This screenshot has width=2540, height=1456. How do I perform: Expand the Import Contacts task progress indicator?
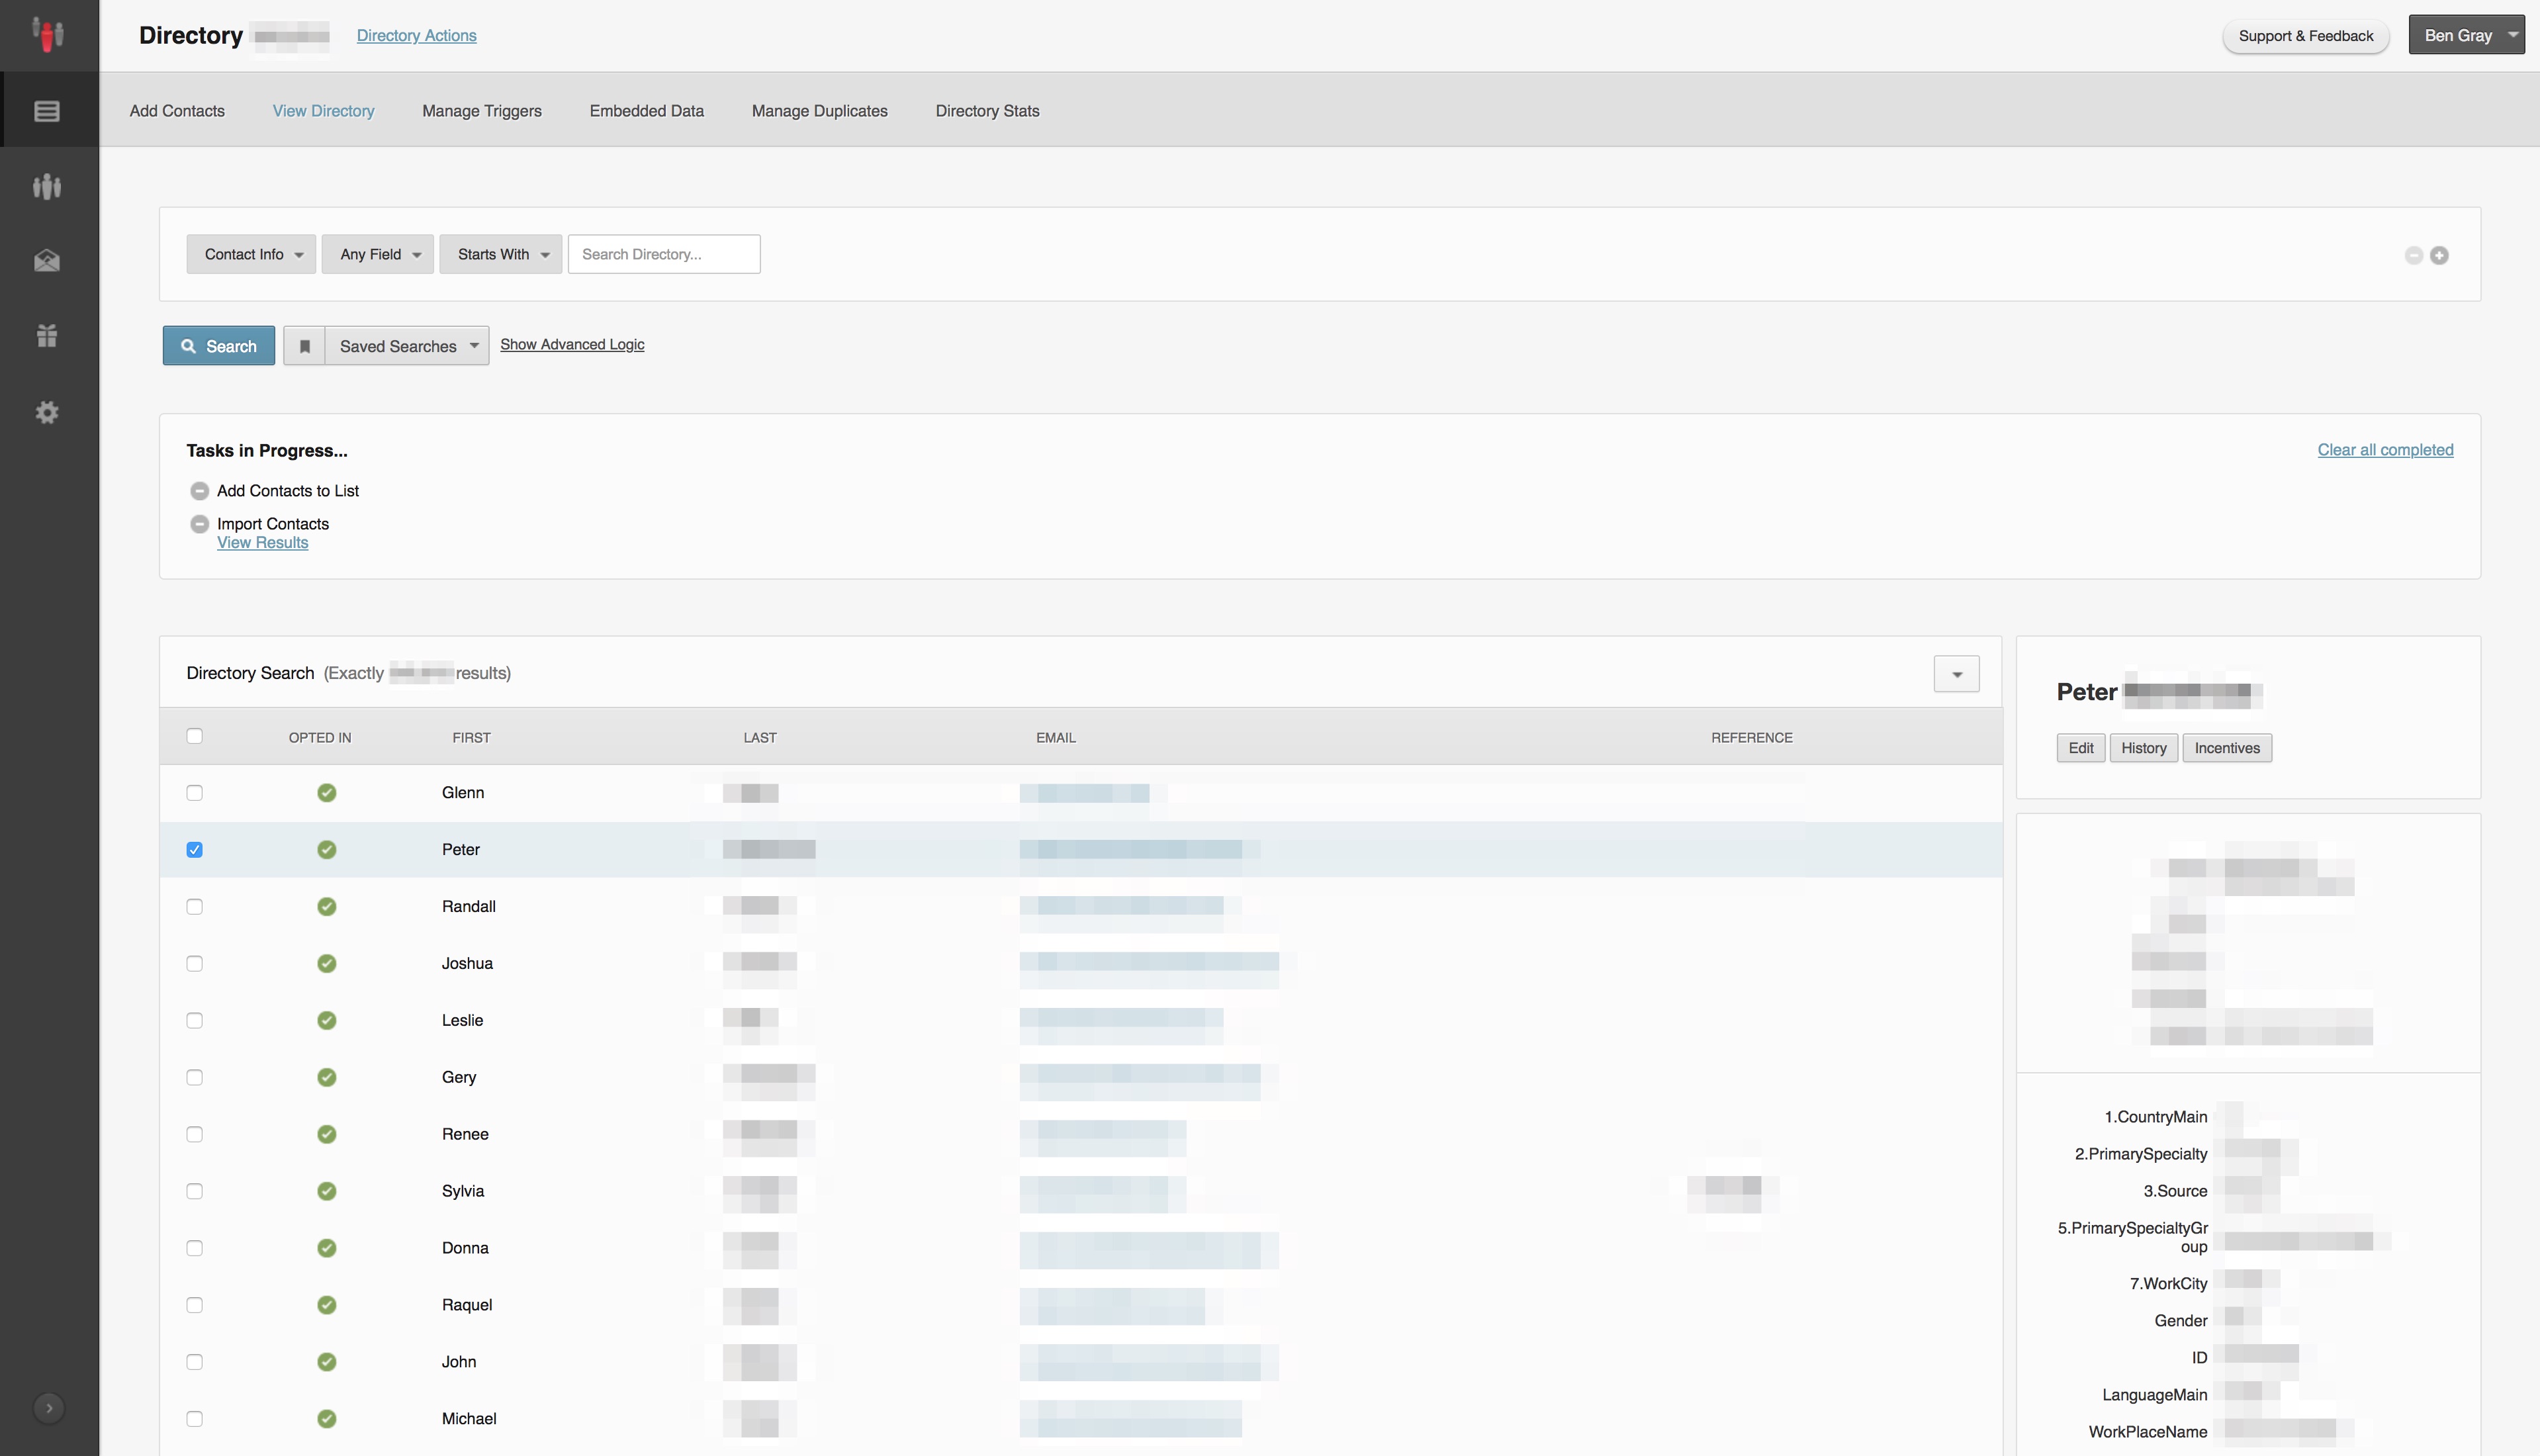[x=199, y=524]
